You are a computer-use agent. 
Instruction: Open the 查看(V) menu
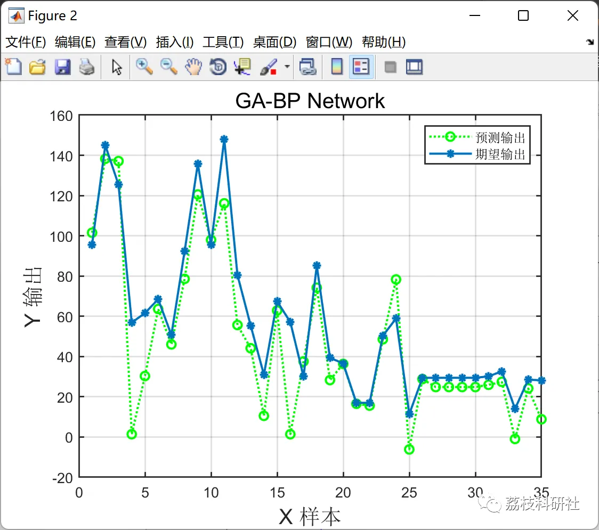coord(126,42)
